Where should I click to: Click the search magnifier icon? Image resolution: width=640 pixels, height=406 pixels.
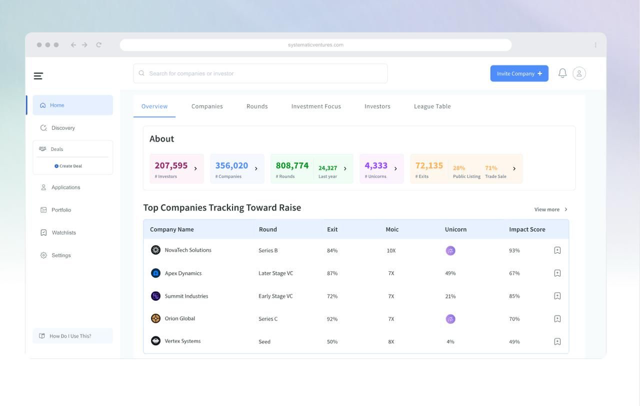coord(141,73)
